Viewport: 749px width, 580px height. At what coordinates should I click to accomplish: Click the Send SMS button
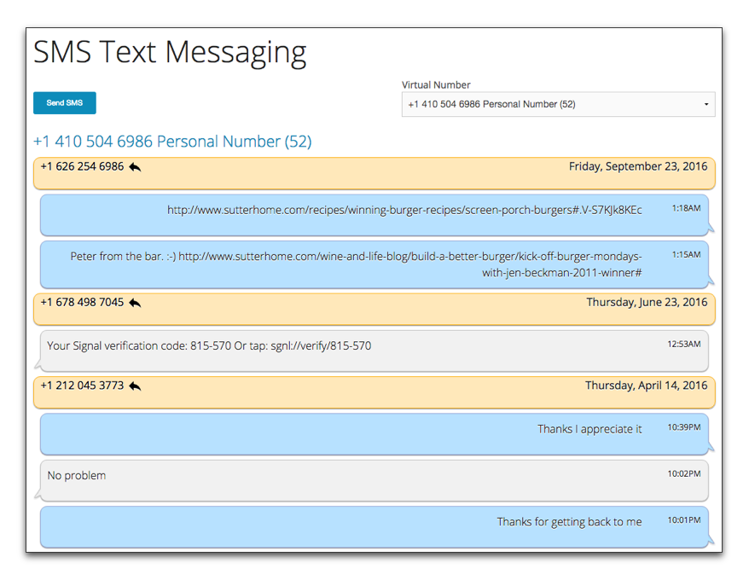65,102
